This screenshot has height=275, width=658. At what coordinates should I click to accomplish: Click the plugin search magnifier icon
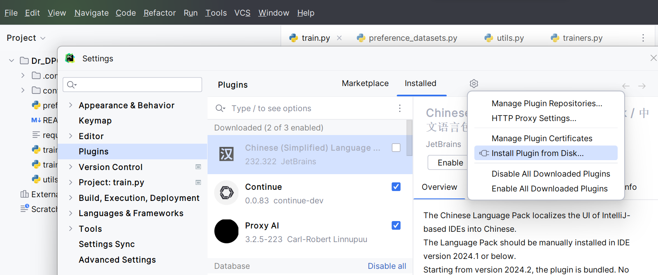tap(220, 108)
